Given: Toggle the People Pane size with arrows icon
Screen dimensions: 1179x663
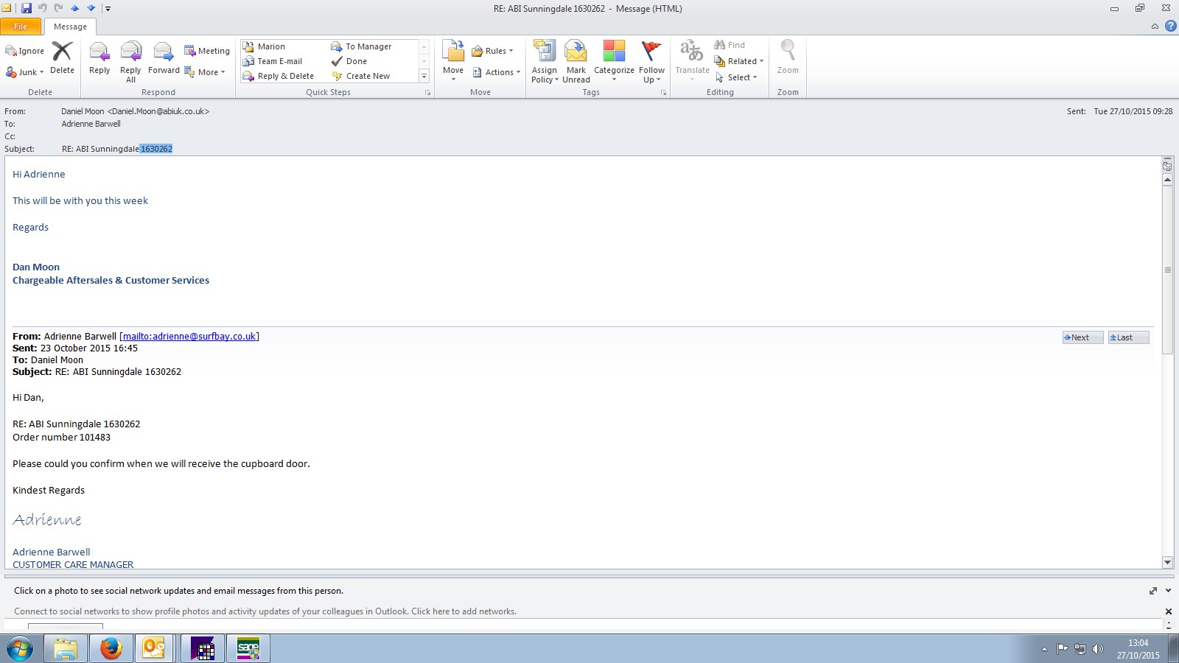Looking at the screenshot, I should tap(1153, 591).
